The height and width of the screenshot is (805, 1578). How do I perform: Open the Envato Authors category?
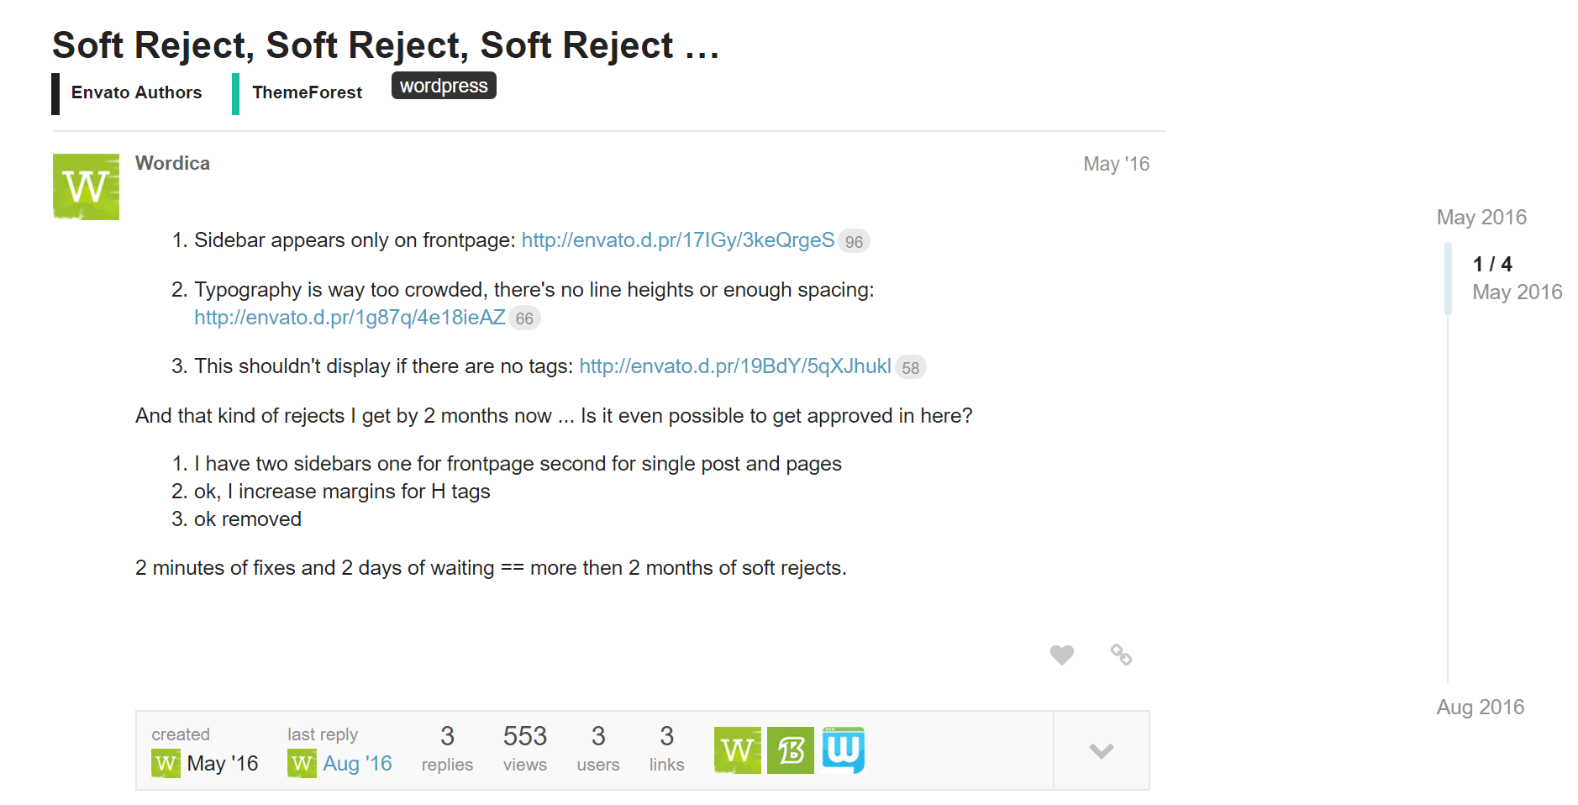pos(135,92)
